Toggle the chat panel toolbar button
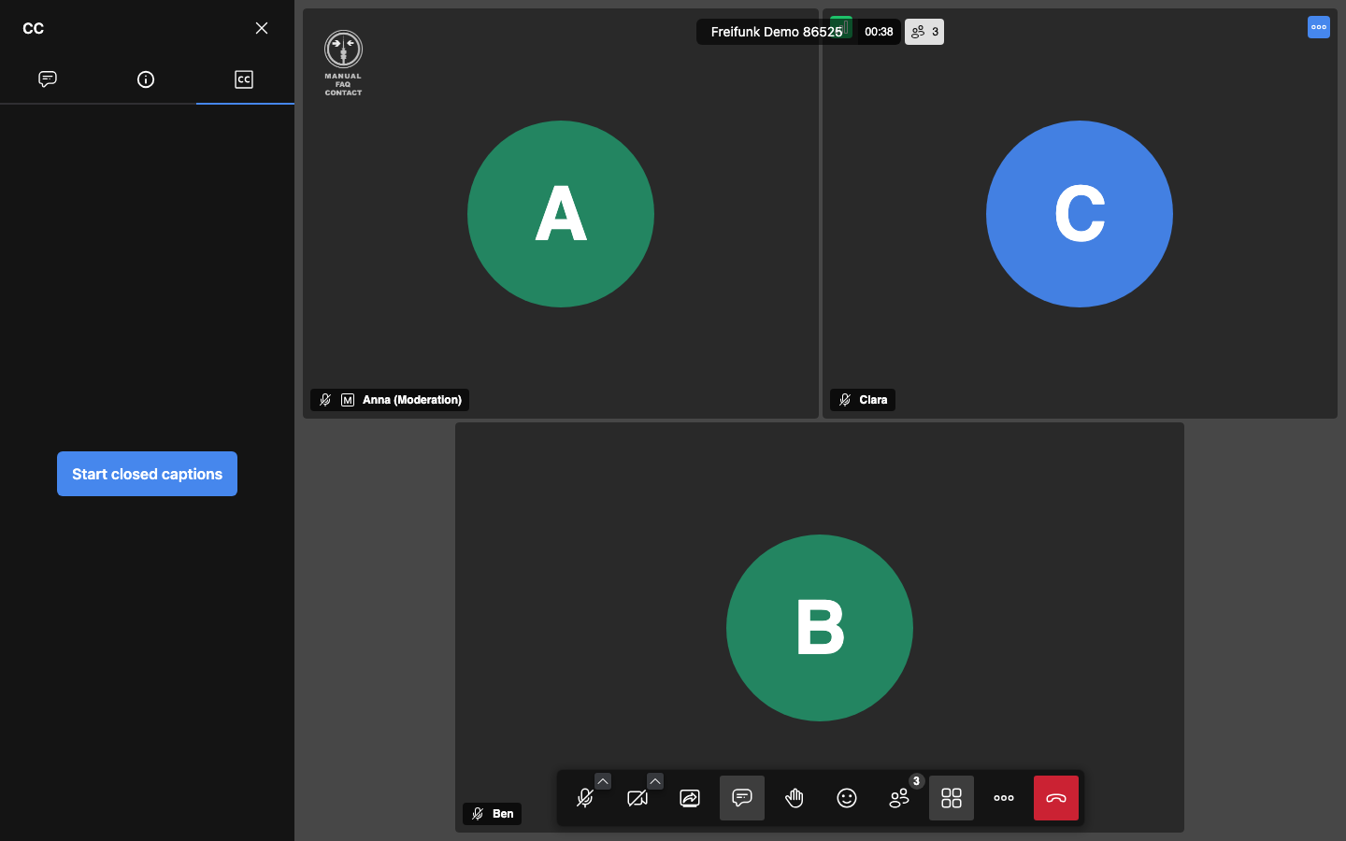This screenshot has height=841, width=1346. click(x=742, y=798)
